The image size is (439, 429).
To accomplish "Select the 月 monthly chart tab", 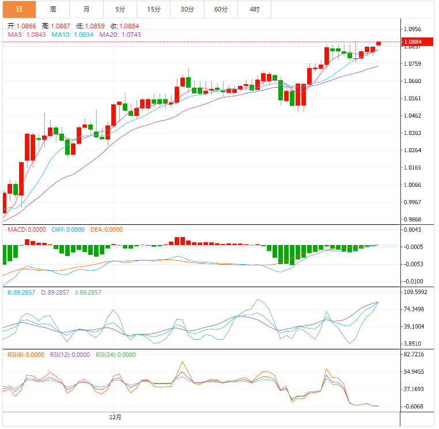I will (86, 9).
